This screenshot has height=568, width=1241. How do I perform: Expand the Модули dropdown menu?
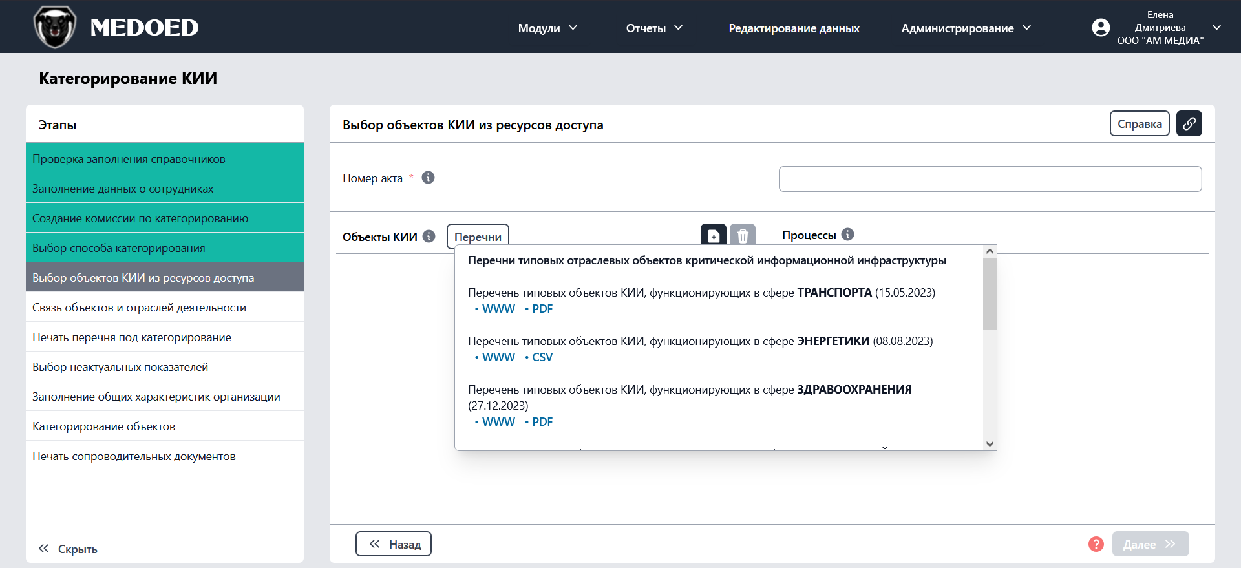coord(547,28)
